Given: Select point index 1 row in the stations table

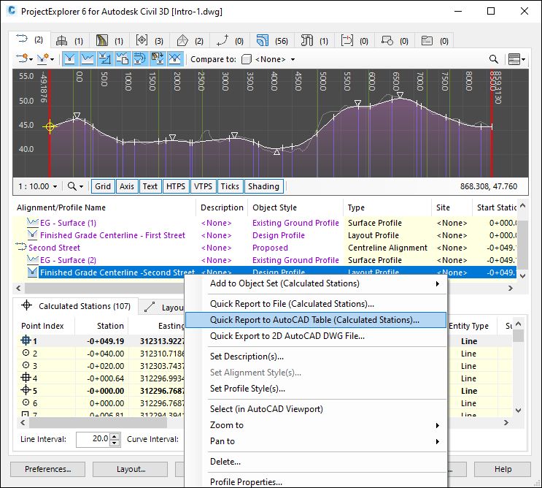Looking at the screenshot, I should [100, 341].
